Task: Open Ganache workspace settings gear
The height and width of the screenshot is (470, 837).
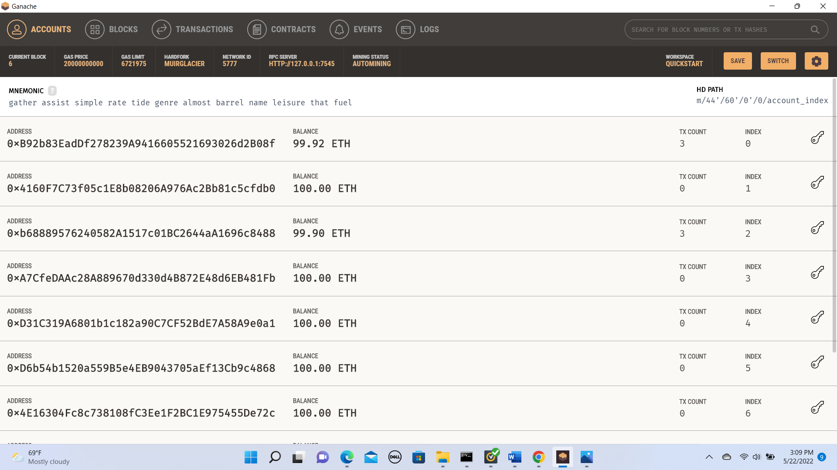Action: (x=816, y=61)
